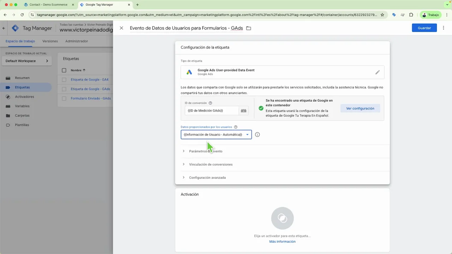Check the Etiqueta de Google - GA4 checkbox
The height and width of the screenshot is (254, 452).
click(x=64, y=79)
